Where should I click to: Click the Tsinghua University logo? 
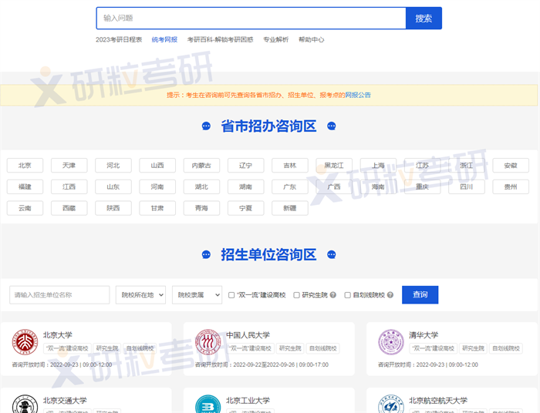click(390, 342)
